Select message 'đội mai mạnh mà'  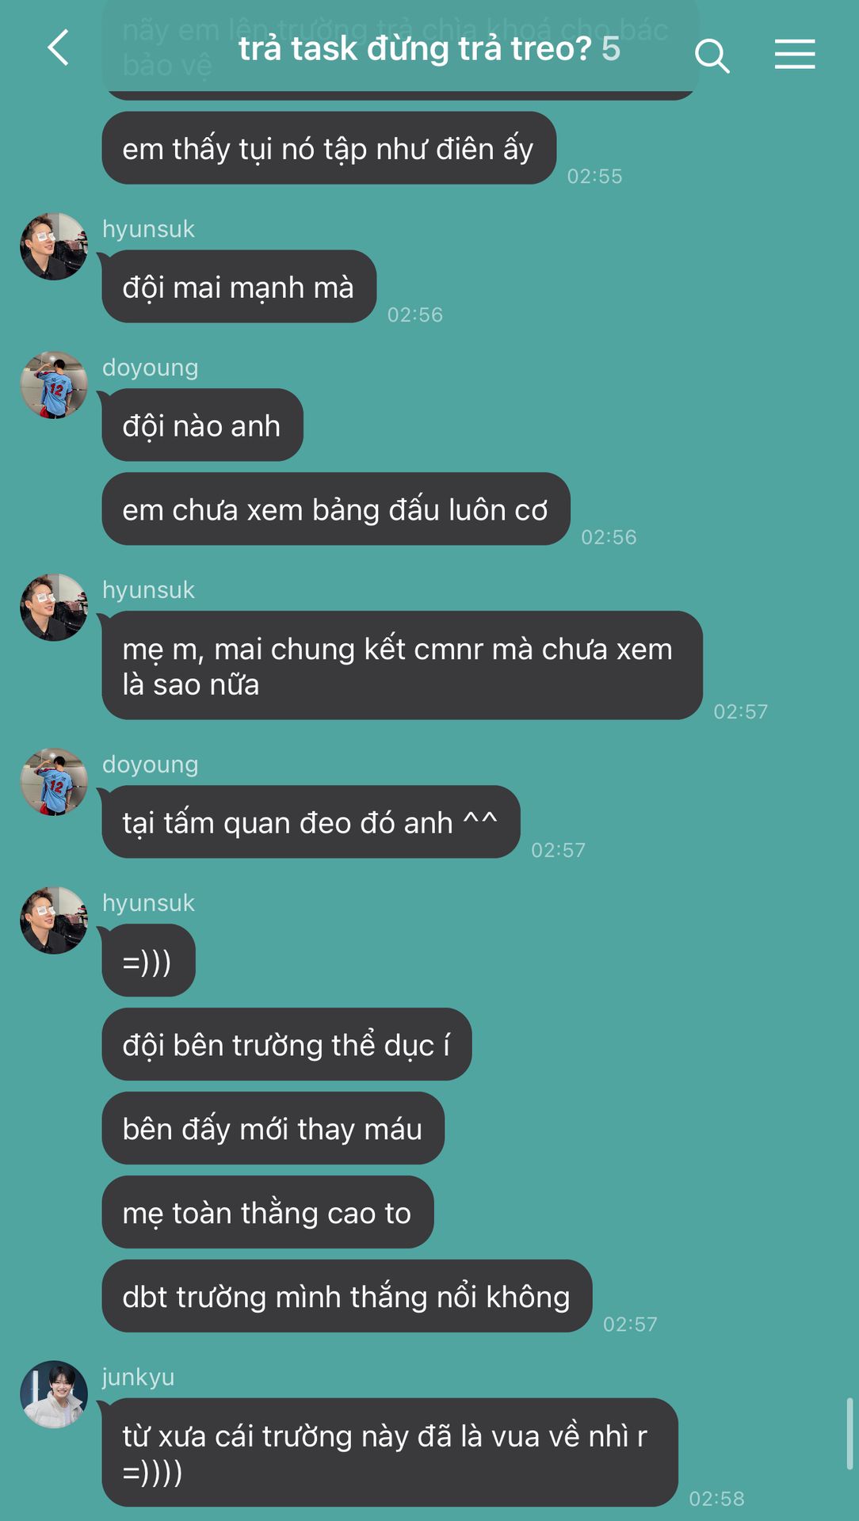point(239,287)
